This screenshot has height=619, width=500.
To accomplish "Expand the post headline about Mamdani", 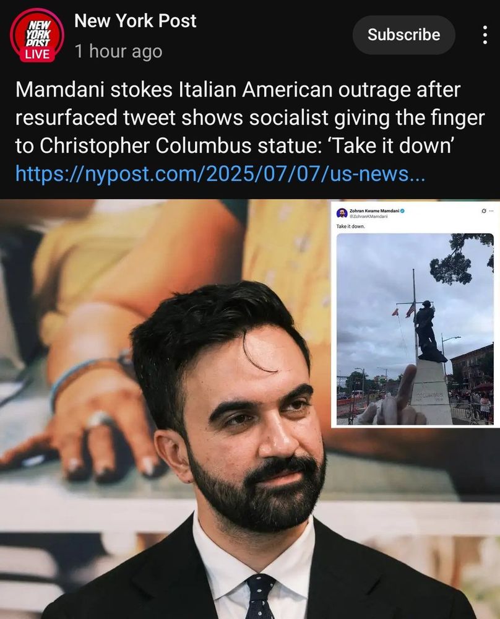I will click(250, 118).
